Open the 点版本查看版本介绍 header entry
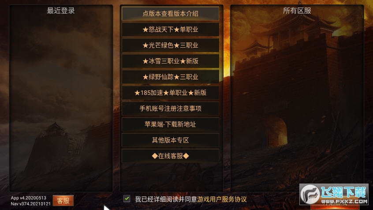This screenshot has height=210, width=373. coord(170,14)
